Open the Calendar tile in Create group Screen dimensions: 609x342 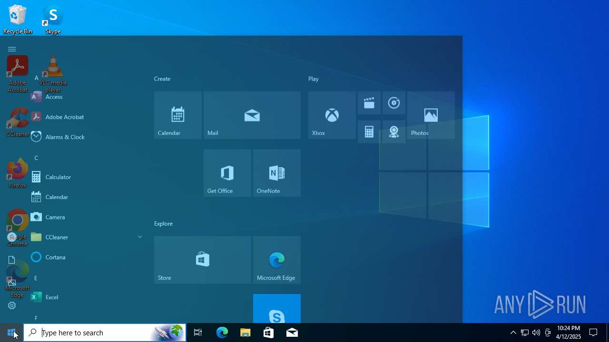(x=178, y=115)
